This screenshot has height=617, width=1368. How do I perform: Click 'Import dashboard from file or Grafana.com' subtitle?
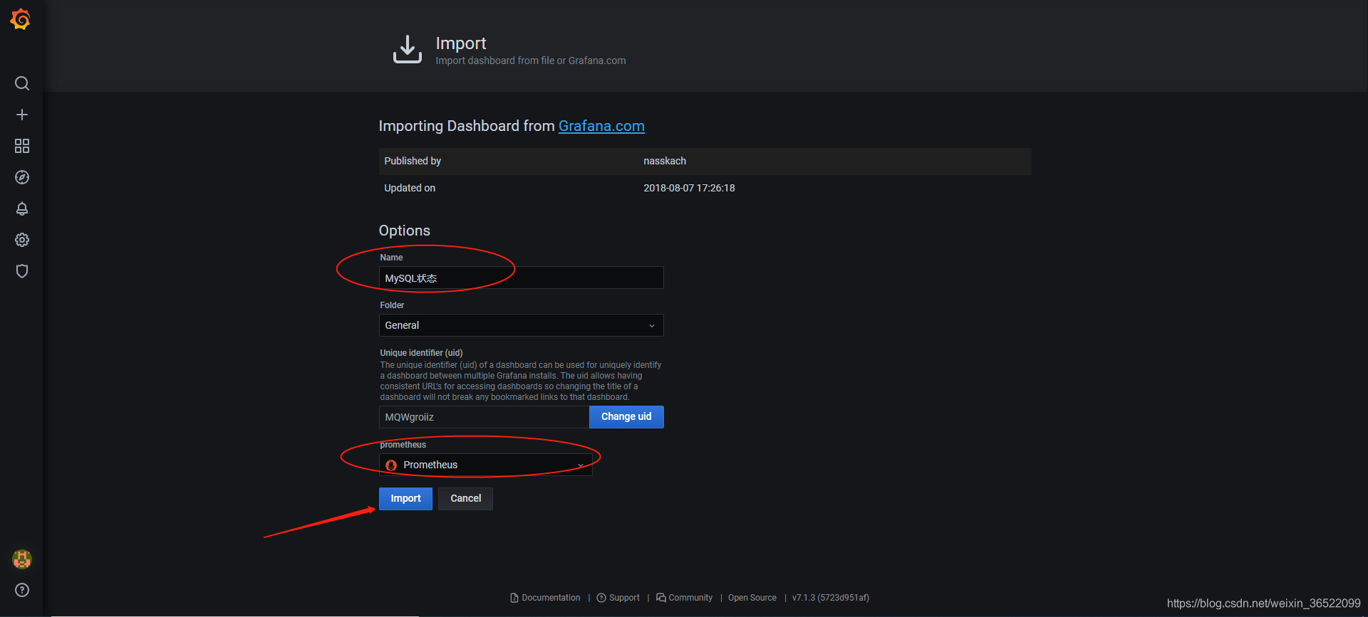pos(531,61)
